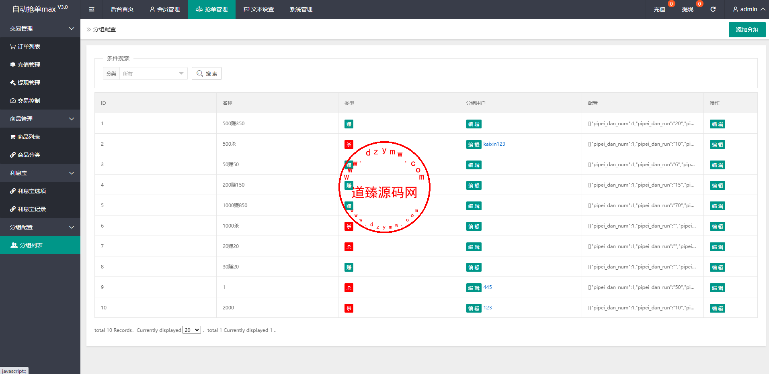The image size is (769, 374).
Task: Click the 杀 type badge for row 2000
Action: pos(349,308)
